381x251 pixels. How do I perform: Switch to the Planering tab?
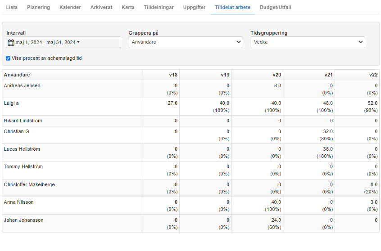38,7
